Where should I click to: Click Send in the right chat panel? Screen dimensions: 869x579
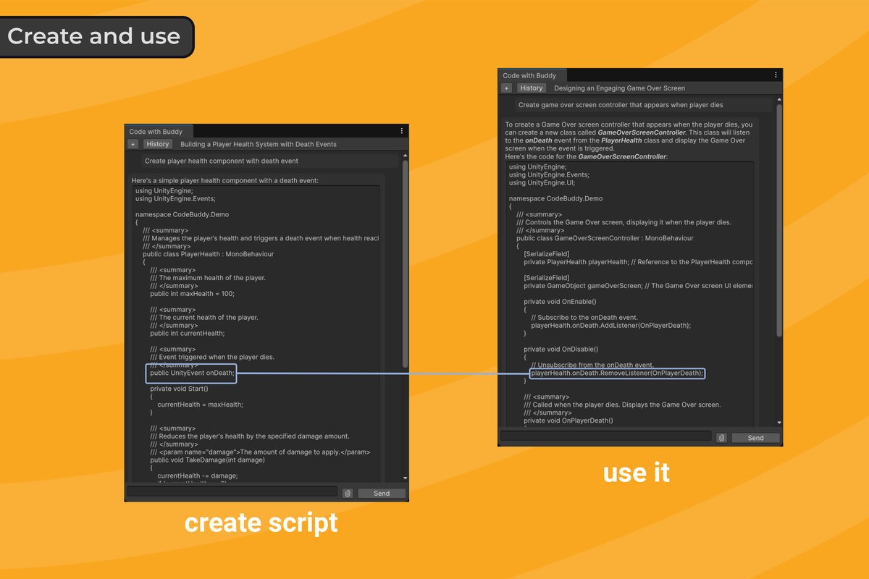click(x=755, y=438)
